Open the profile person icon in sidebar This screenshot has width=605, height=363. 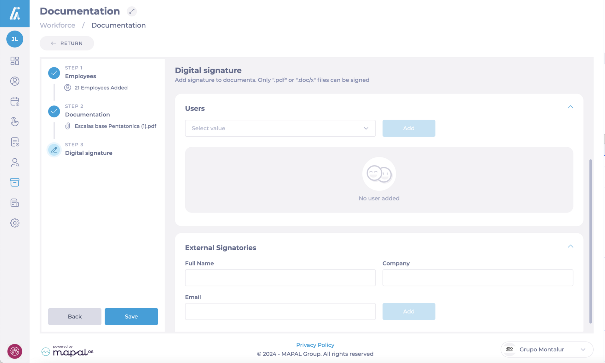coord(15,81)
